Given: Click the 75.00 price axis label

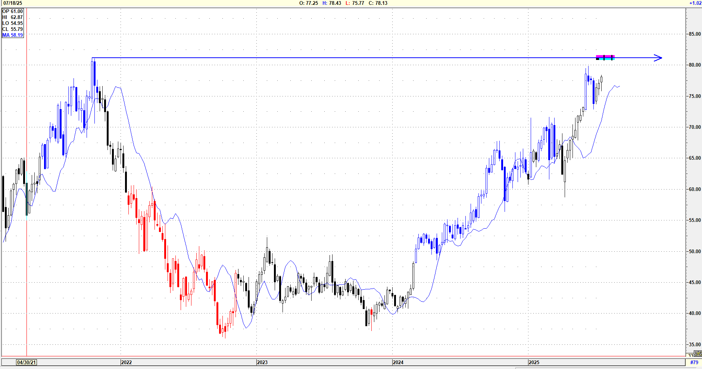Looking at the screenshot, I should click(695, 96).
